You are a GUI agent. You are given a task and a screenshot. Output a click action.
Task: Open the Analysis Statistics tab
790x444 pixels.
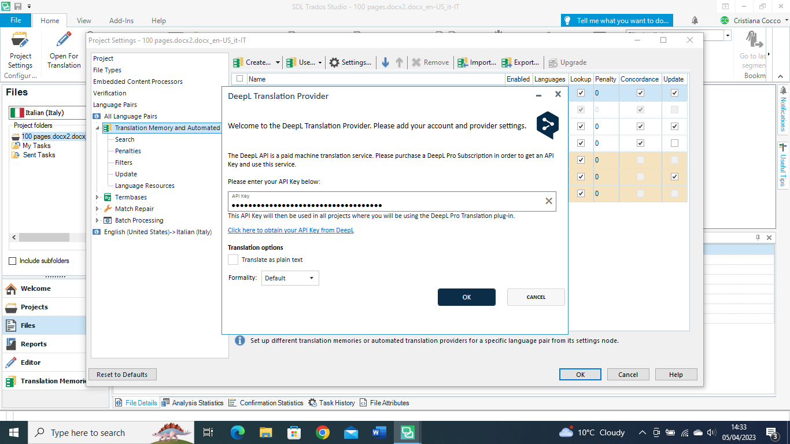193,403
